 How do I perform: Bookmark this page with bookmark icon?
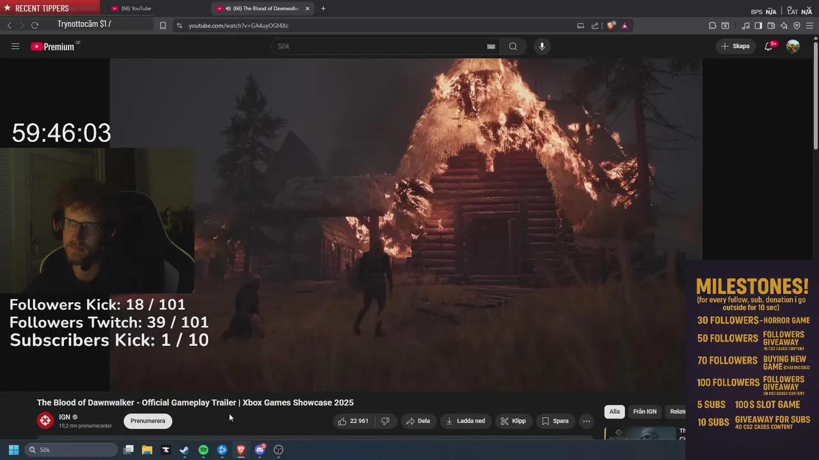[x=163, y=26]
